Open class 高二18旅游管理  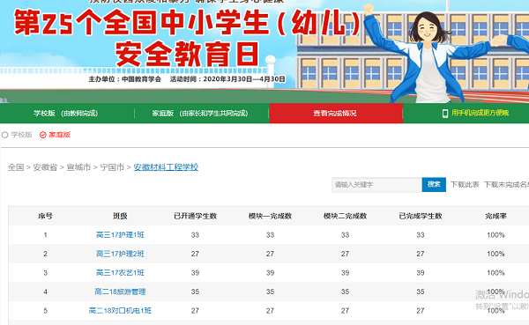[x=120, y=292]
